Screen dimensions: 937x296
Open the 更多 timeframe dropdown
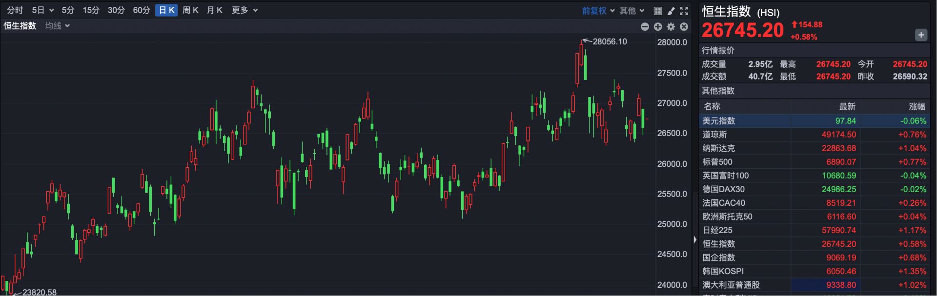[244, 10]
